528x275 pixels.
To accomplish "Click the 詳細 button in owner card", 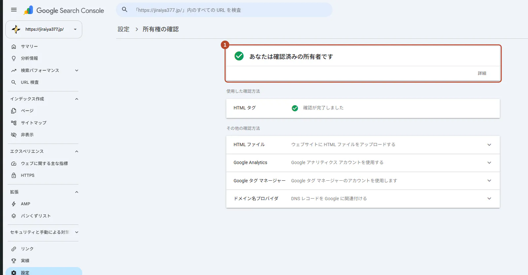I will click(482, 73).
